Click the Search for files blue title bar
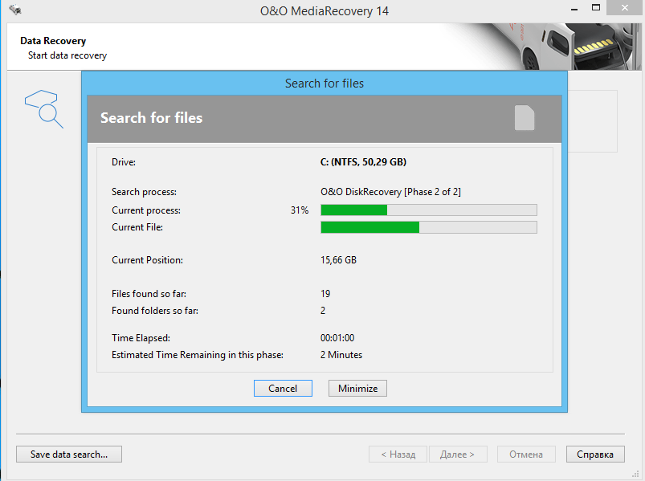This screenshot has height=481, width=645. pyautogui.click(x=325, y=84)
